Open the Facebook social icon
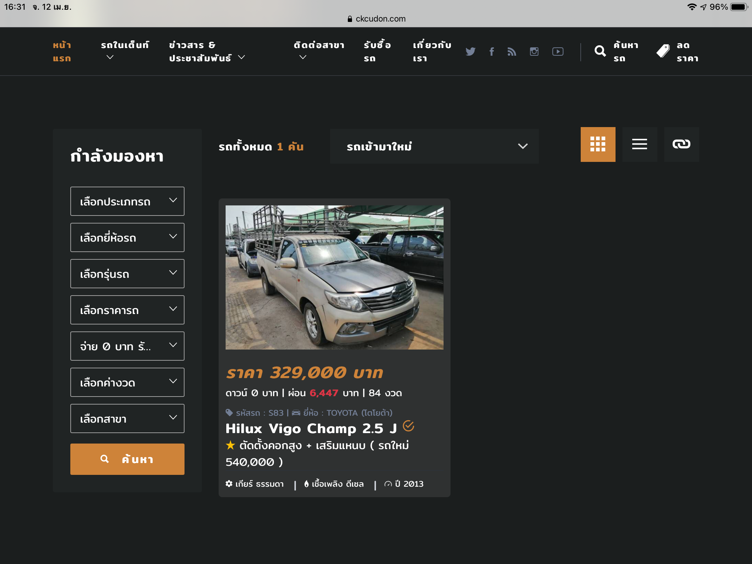 click(x=492, y=52)
